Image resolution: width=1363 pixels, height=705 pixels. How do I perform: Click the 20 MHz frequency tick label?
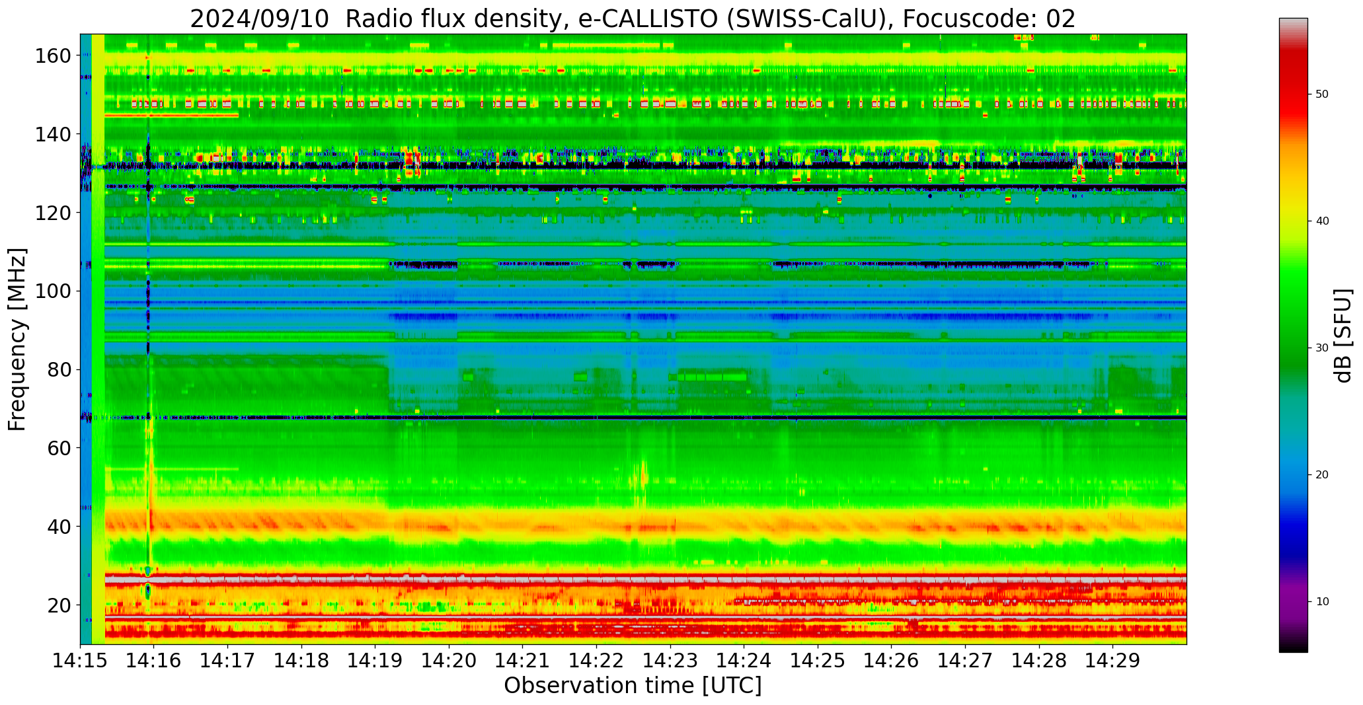[59, 605]
